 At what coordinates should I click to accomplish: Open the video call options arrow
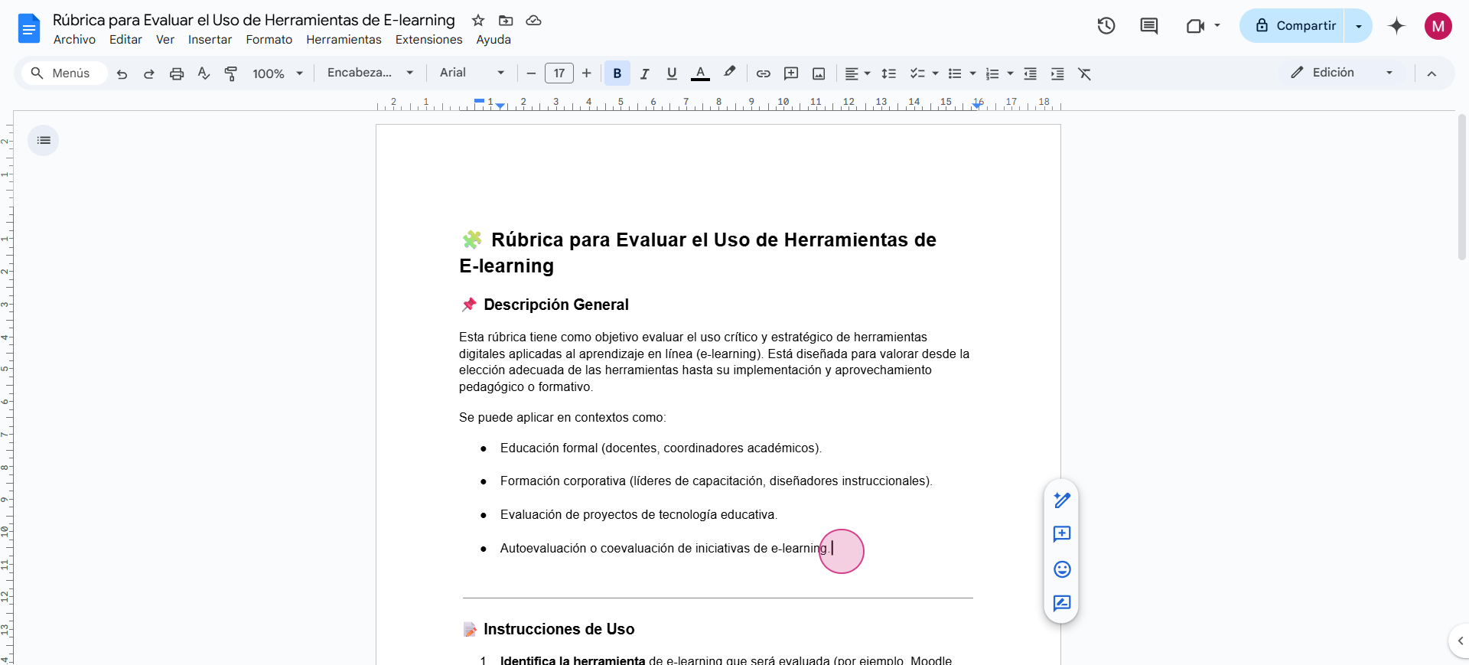coord(1217,26)
